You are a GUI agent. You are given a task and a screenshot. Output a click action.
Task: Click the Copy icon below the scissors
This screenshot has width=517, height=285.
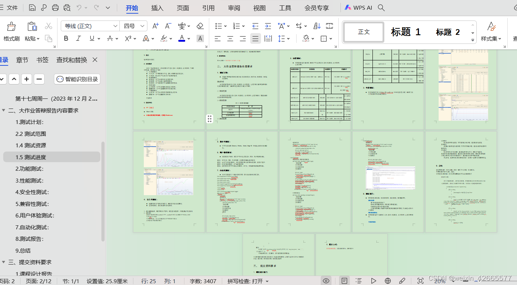(49, 38)
